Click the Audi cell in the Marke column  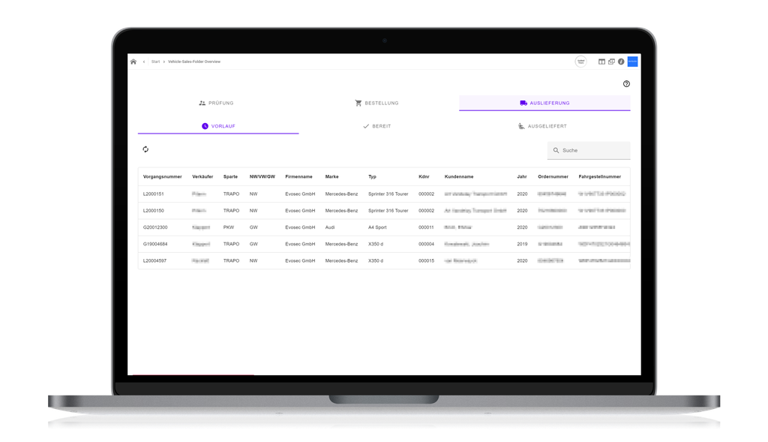coord(330,227)
